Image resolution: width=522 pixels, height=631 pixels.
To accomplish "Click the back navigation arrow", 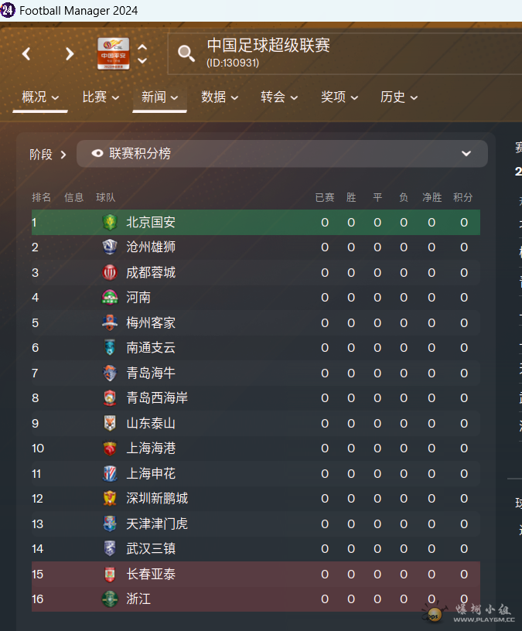I will [26, 53].
